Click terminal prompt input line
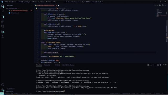This screenshot has height=95, width=168. pyautogui.click(x=50, y=91)
